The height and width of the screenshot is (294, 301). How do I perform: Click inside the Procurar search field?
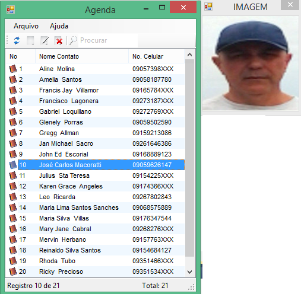[108, 40]
